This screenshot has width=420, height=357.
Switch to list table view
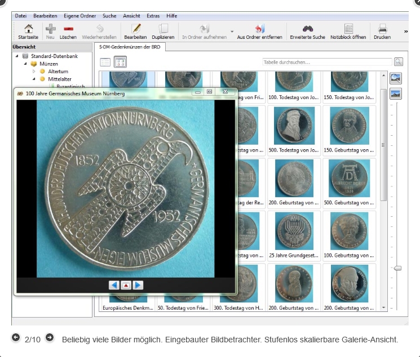click(105, 62)
